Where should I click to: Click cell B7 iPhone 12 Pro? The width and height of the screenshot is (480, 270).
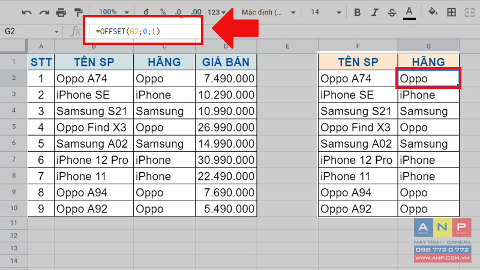[94, 160]
